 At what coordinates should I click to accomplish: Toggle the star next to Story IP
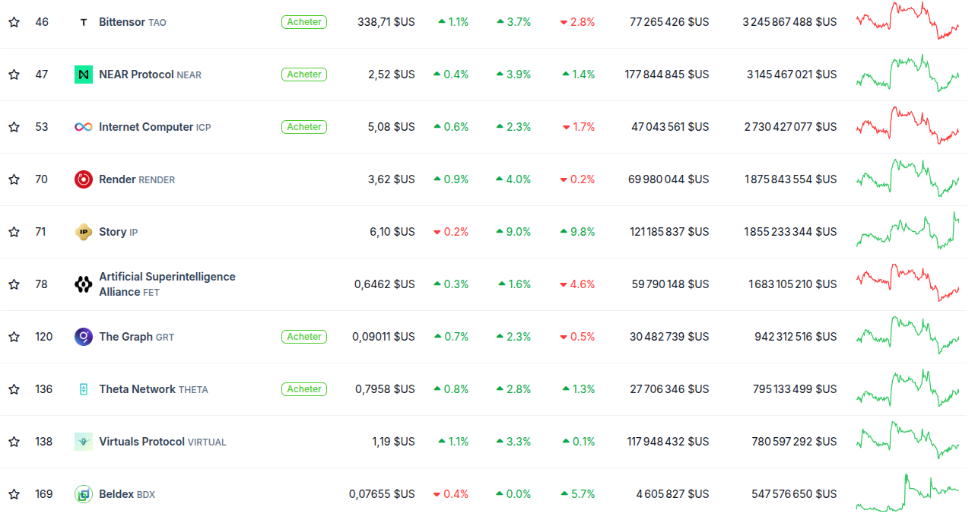[x=14, y=232]
